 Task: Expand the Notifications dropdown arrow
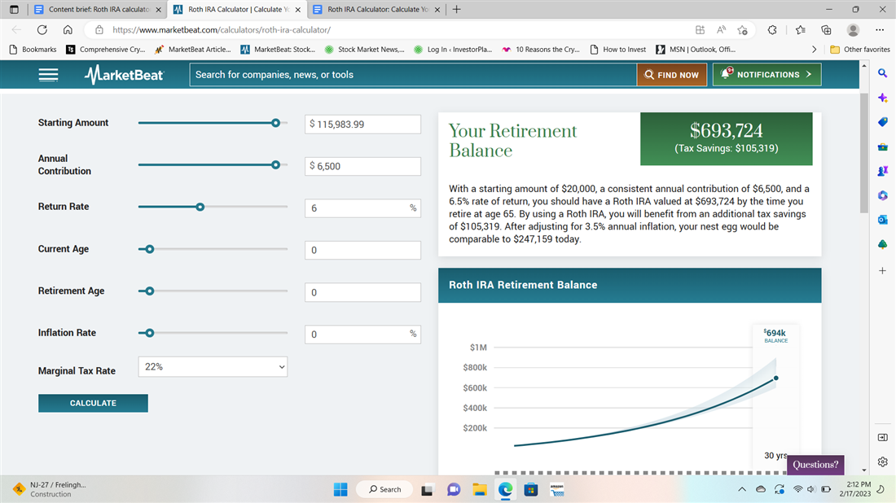pyautogui.click(x=808, y=75)
